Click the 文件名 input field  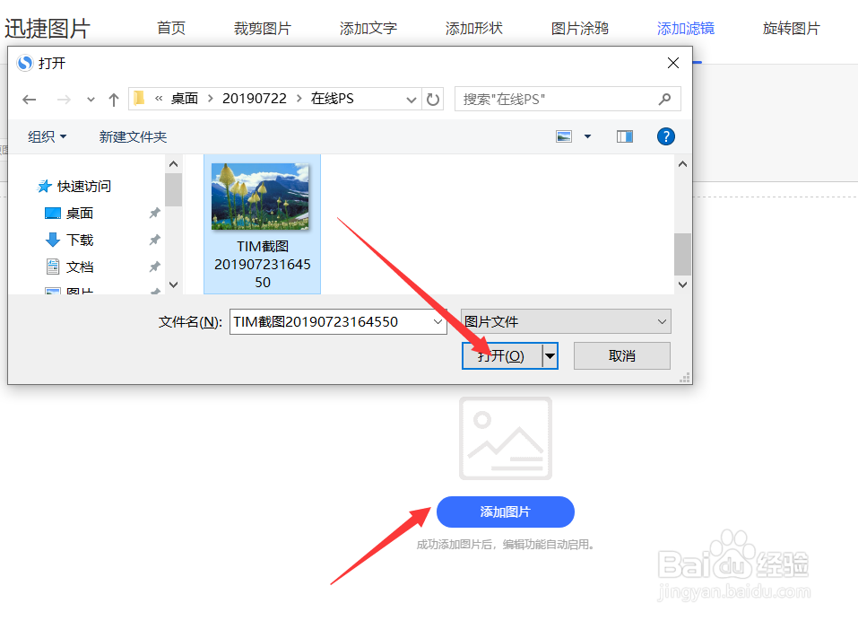pyautogui.click(x=331, y=321)
